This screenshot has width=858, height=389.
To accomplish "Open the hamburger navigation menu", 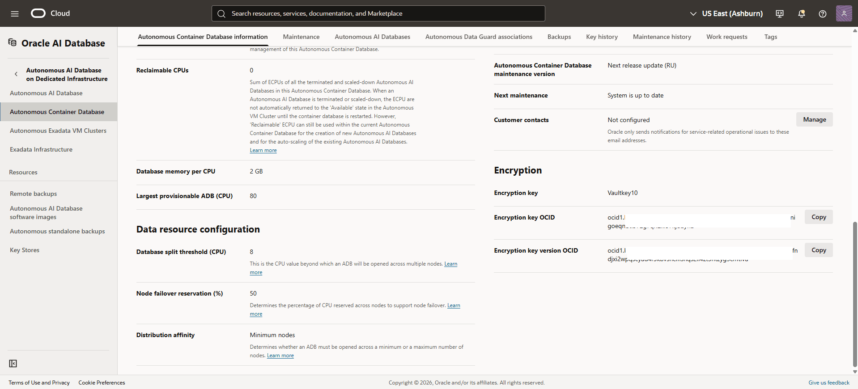I will [x=15, y=13].
